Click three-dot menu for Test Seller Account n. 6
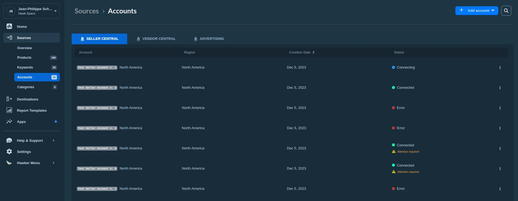This screenshot has height=201, width=518. click(500, 169)
